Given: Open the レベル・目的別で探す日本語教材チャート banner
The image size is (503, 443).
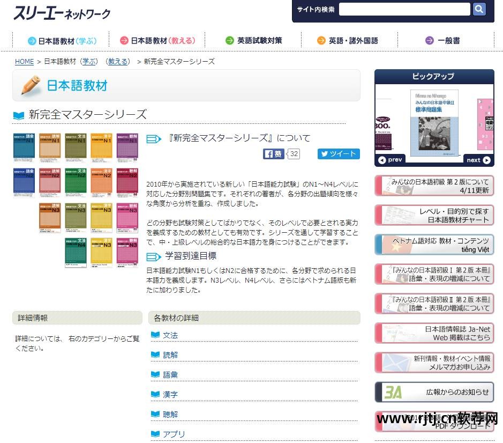Looking at the screenshot, I should 434,215.
